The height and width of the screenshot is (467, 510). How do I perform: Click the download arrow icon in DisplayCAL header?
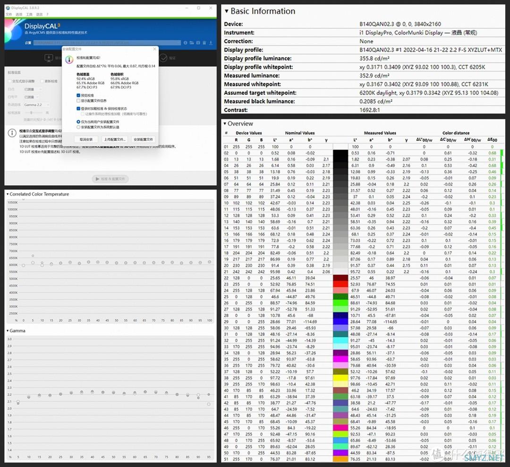click(211, 42)
